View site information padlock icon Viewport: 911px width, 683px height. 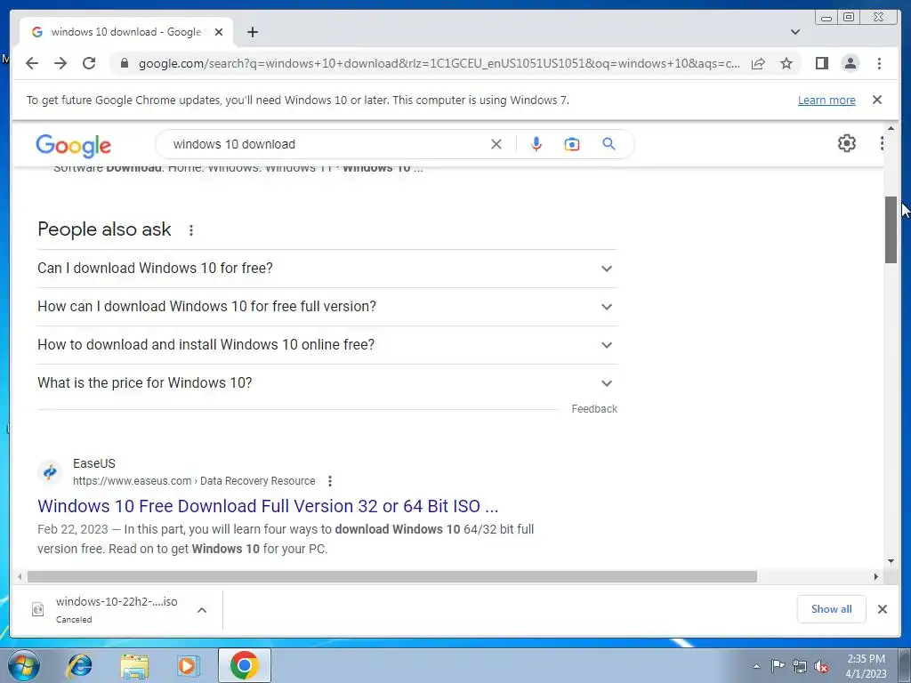(x=124, y=63)
